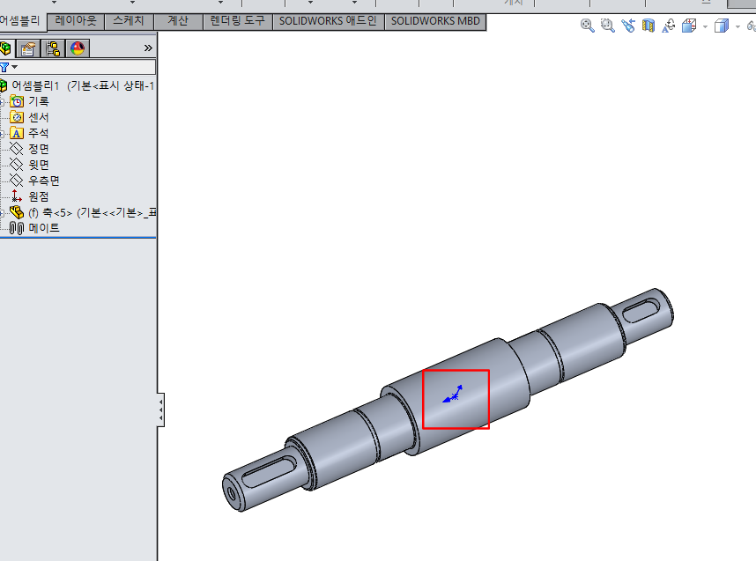Select the 렌더링 도구 tab
The height and width of the screenshot is (561, 756).
239,22
